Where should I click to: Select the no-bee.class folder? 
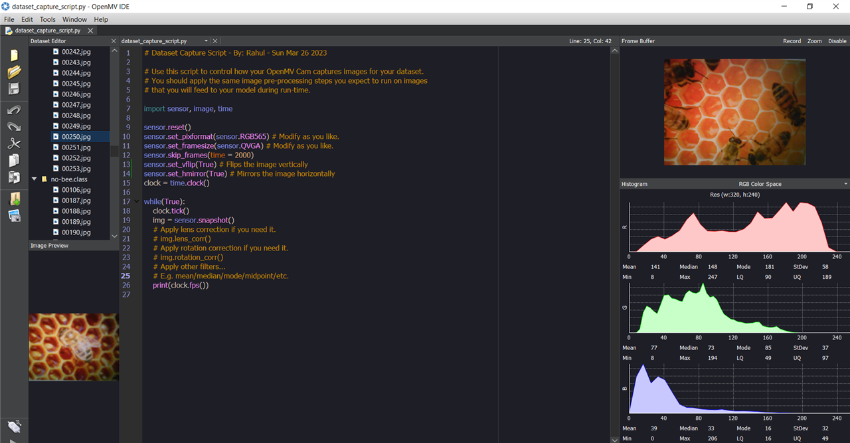pyautogui.click(x=69, y=179)
